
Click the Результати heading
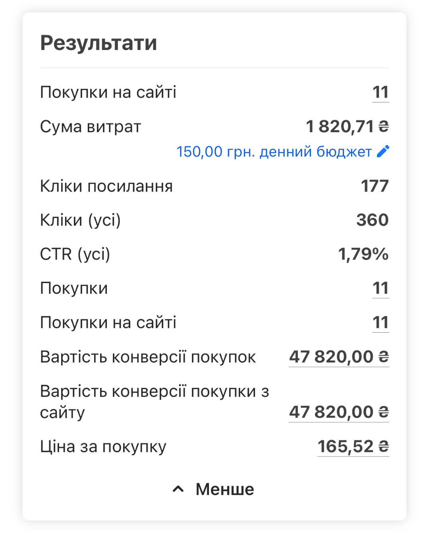[99, 43]
